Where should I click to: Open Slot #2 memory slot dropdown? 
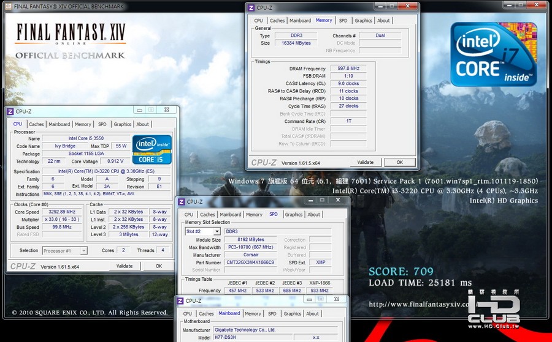217,231
